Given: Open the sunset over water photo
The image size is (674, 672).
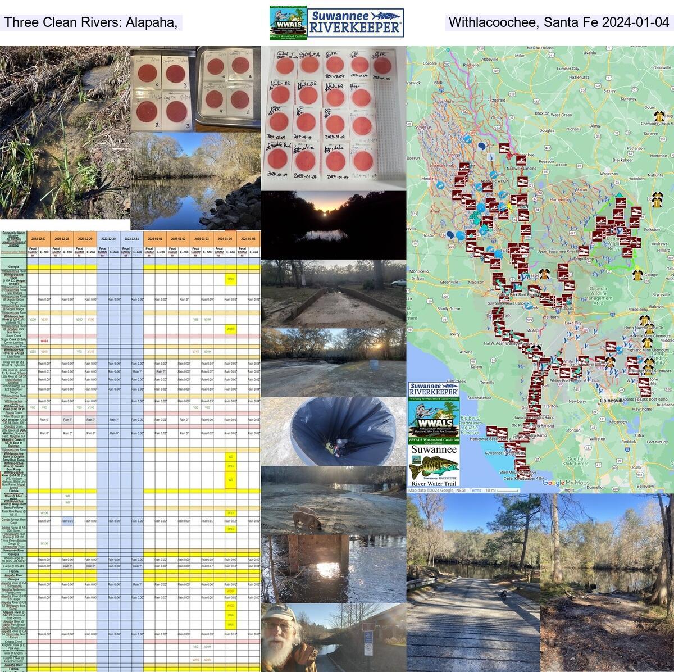Looking at the screenshot, I should click(x=333, y=225).
